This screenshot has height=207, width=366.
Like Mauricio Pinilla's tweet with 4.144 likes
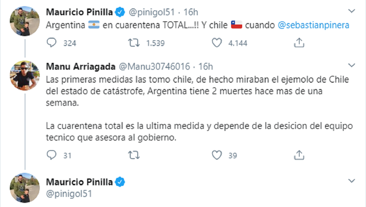[217, 44]
